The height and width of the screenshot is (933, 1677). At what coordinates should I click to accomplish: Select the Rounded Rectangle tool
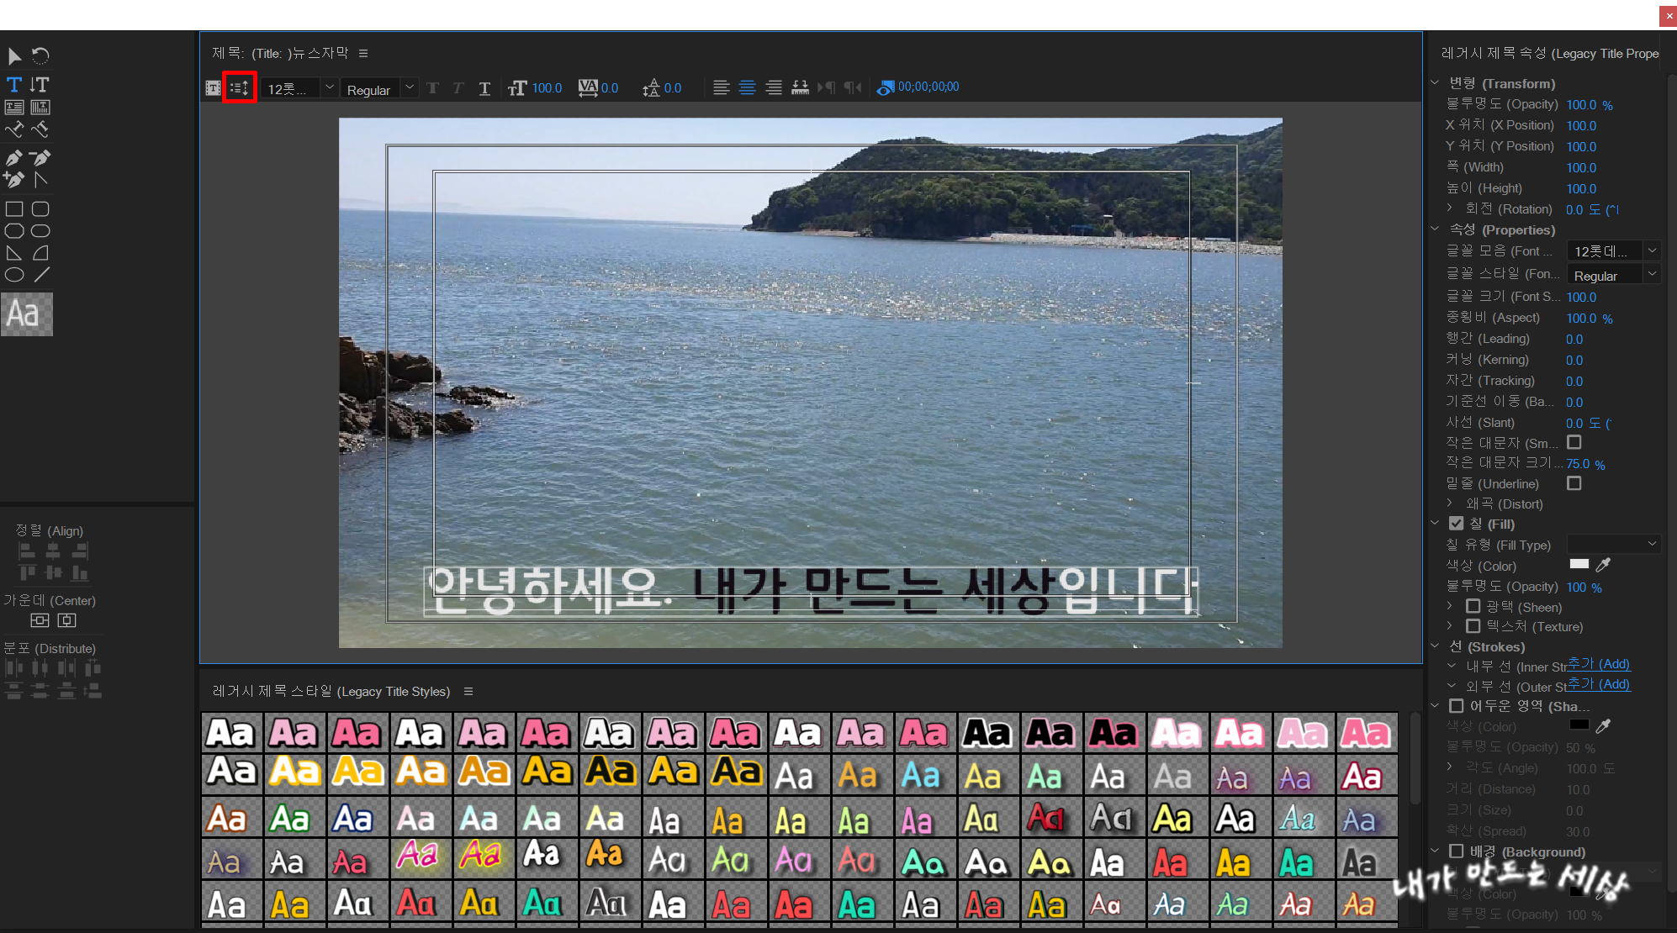[40, 209]
